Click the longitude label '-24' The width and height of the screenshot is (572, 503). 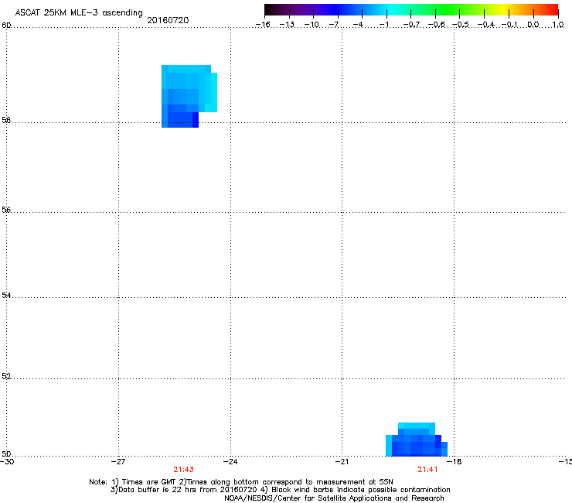(x=230, y=462)
